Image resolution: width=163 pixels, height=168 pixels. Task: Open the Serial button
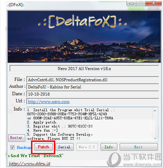[64, 147]
